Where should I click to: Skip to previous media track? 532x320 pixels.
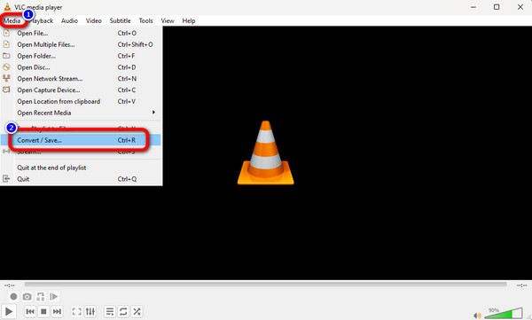(x=30, y=311)
